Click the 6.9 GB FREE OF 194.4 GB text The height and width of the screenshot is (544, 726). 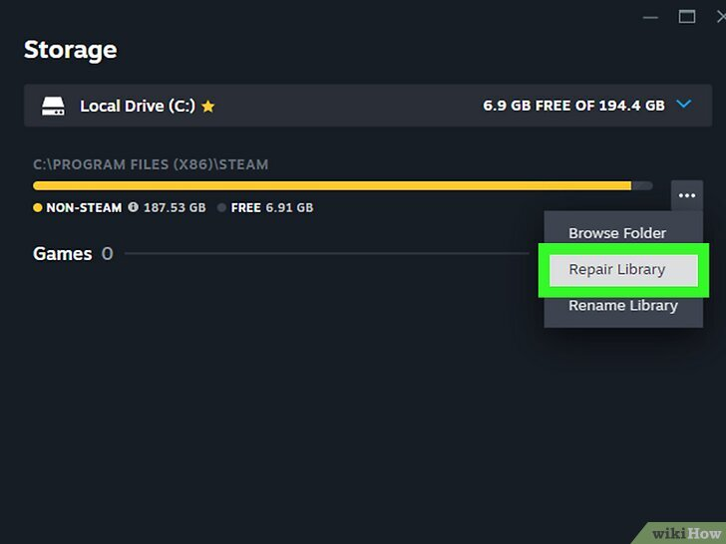pyautogui.click(x=573, y=106)
